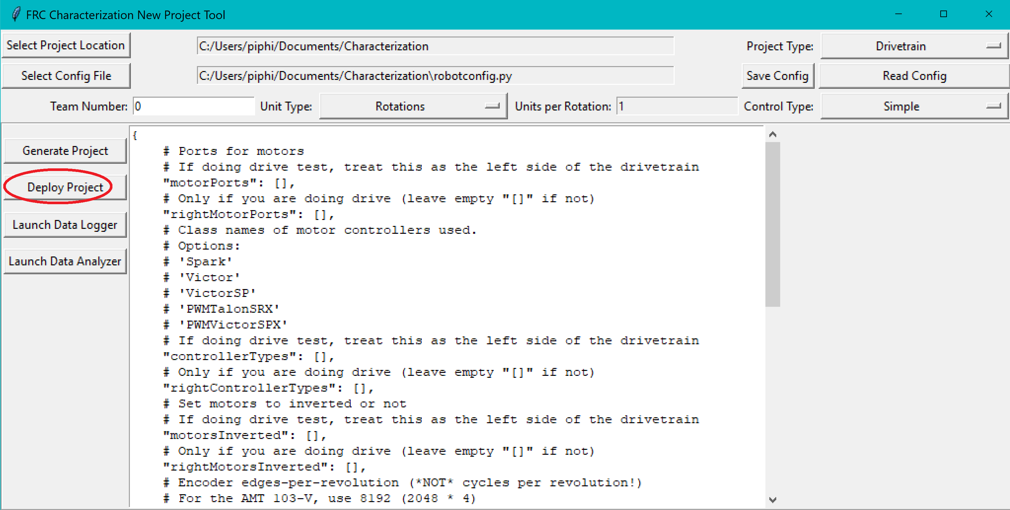Click the opening brace at top of config
Screen dimensions: 1010x510
point(135,135)
